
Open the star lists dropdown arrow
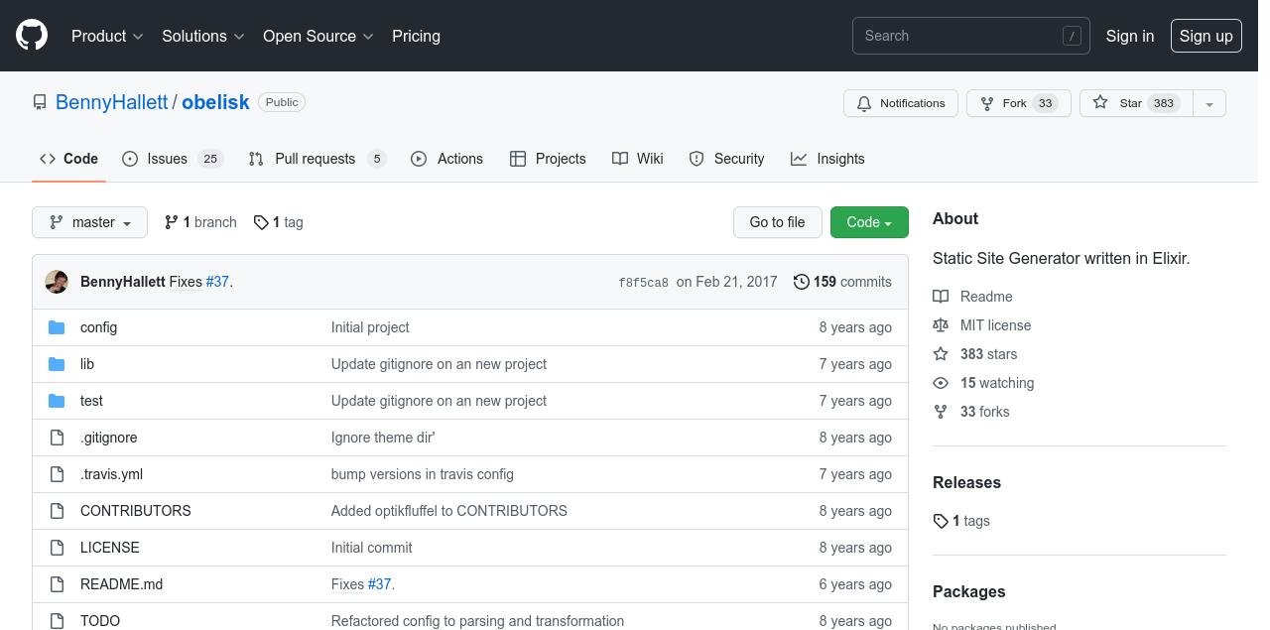(x=1208, y=103)
